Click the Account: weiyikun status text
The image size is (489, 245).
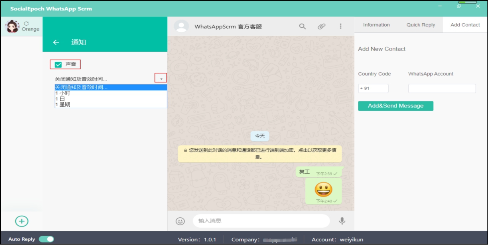click(x=337, y=240)
